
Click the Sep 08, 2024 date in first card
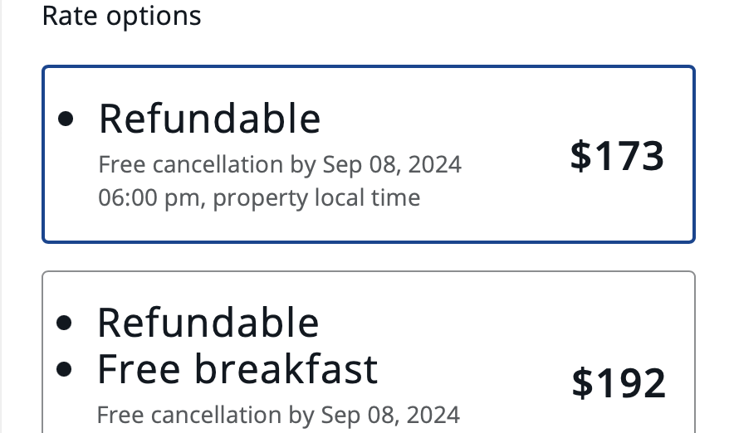point(390,164)
